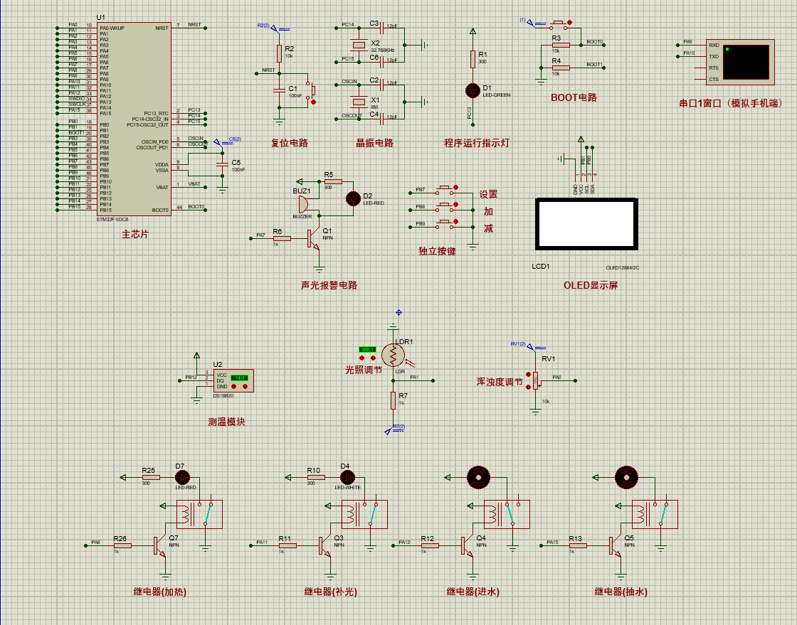This screenshot has height=625, width=797.
Task: Click the C5(2) voltage probe marker
Action: click(219, 143)
